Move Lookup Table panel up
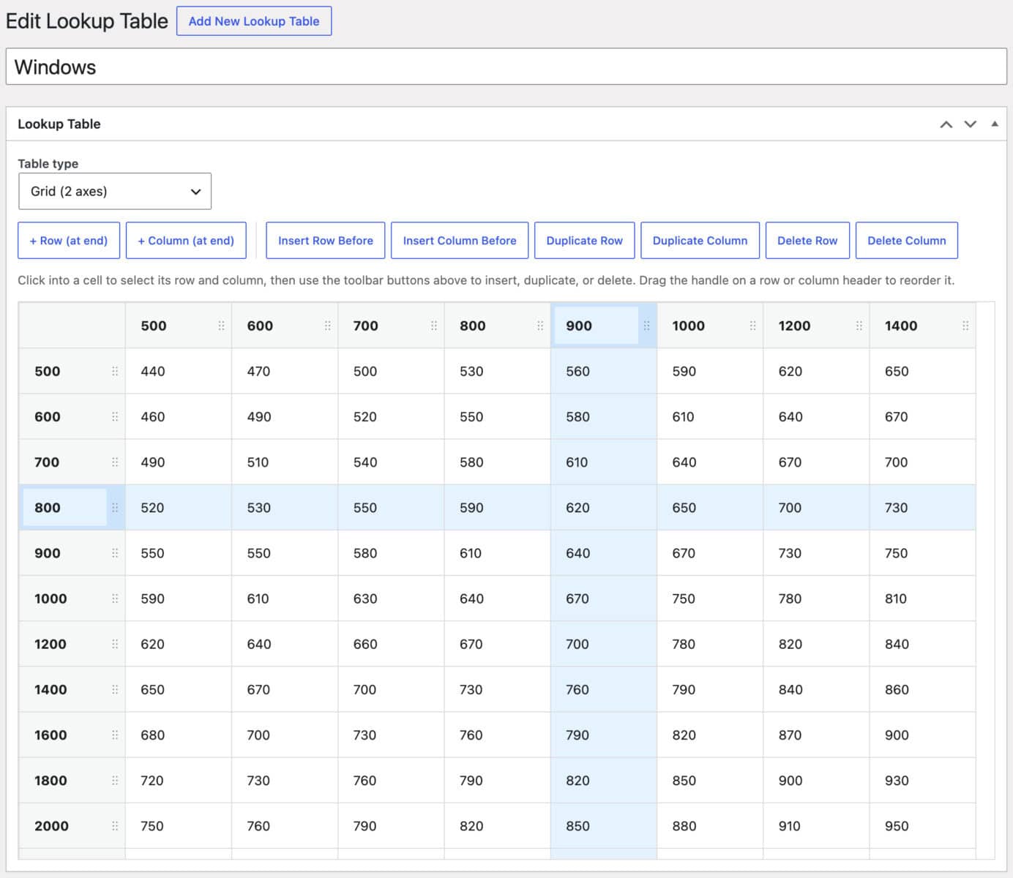1013x878 pixels. coord(946,124)
